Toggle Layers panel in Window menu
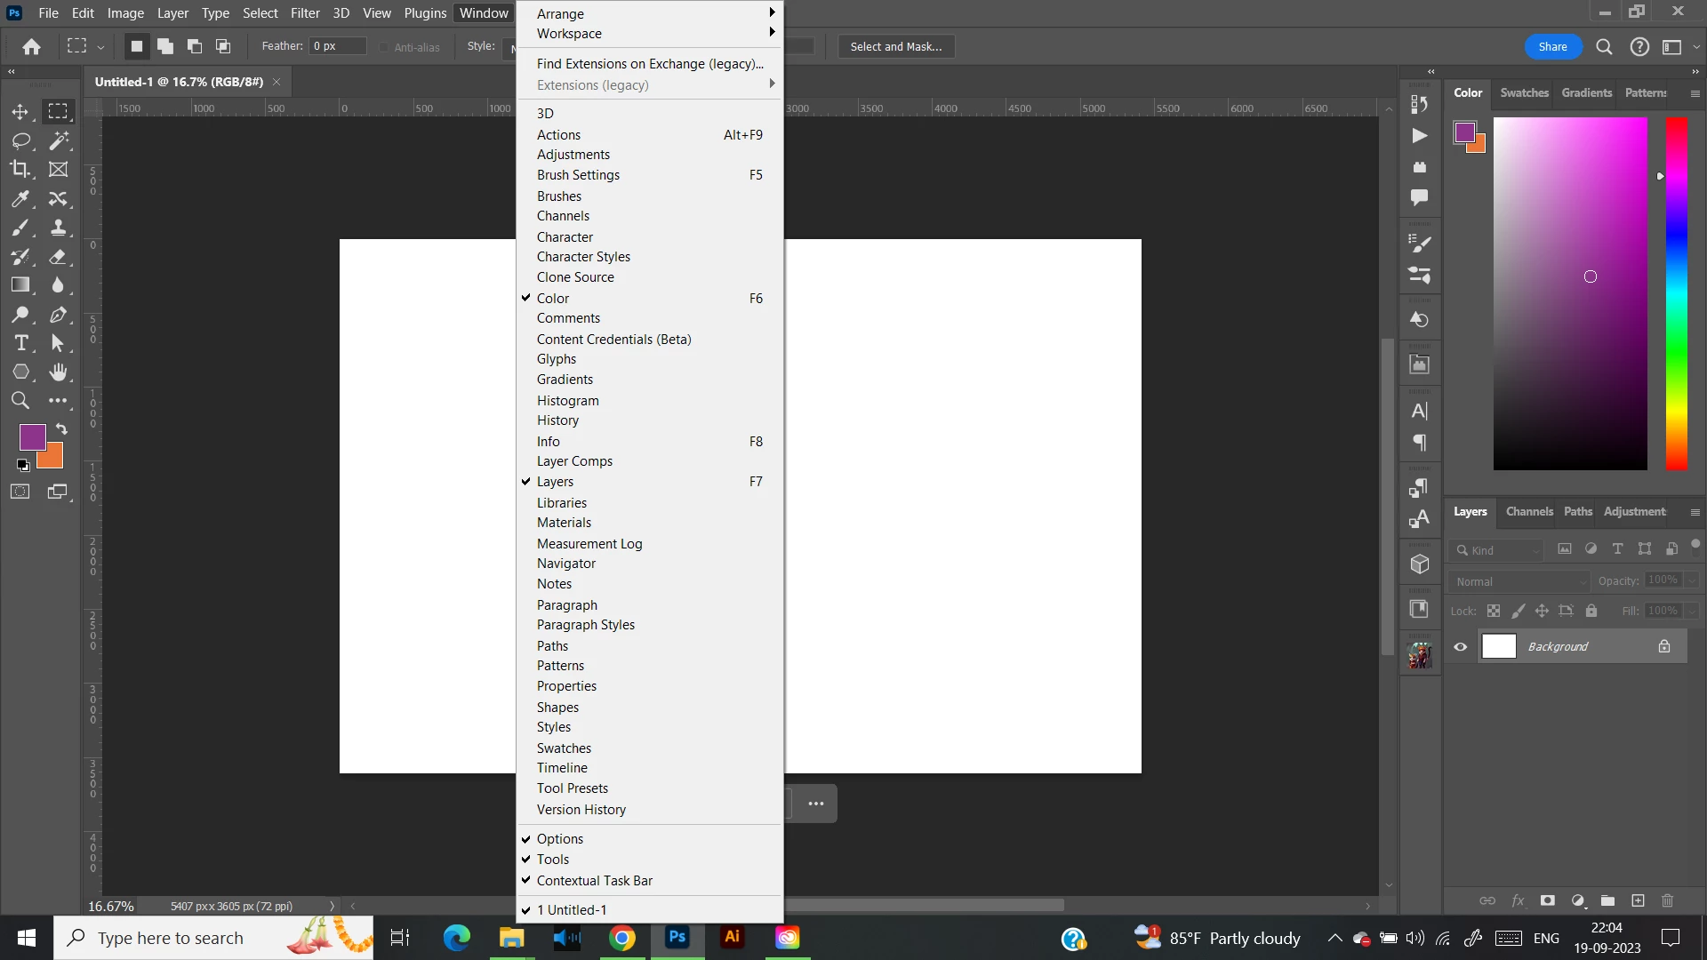This screenshot has width=1707, height=960. coord(555,482)
